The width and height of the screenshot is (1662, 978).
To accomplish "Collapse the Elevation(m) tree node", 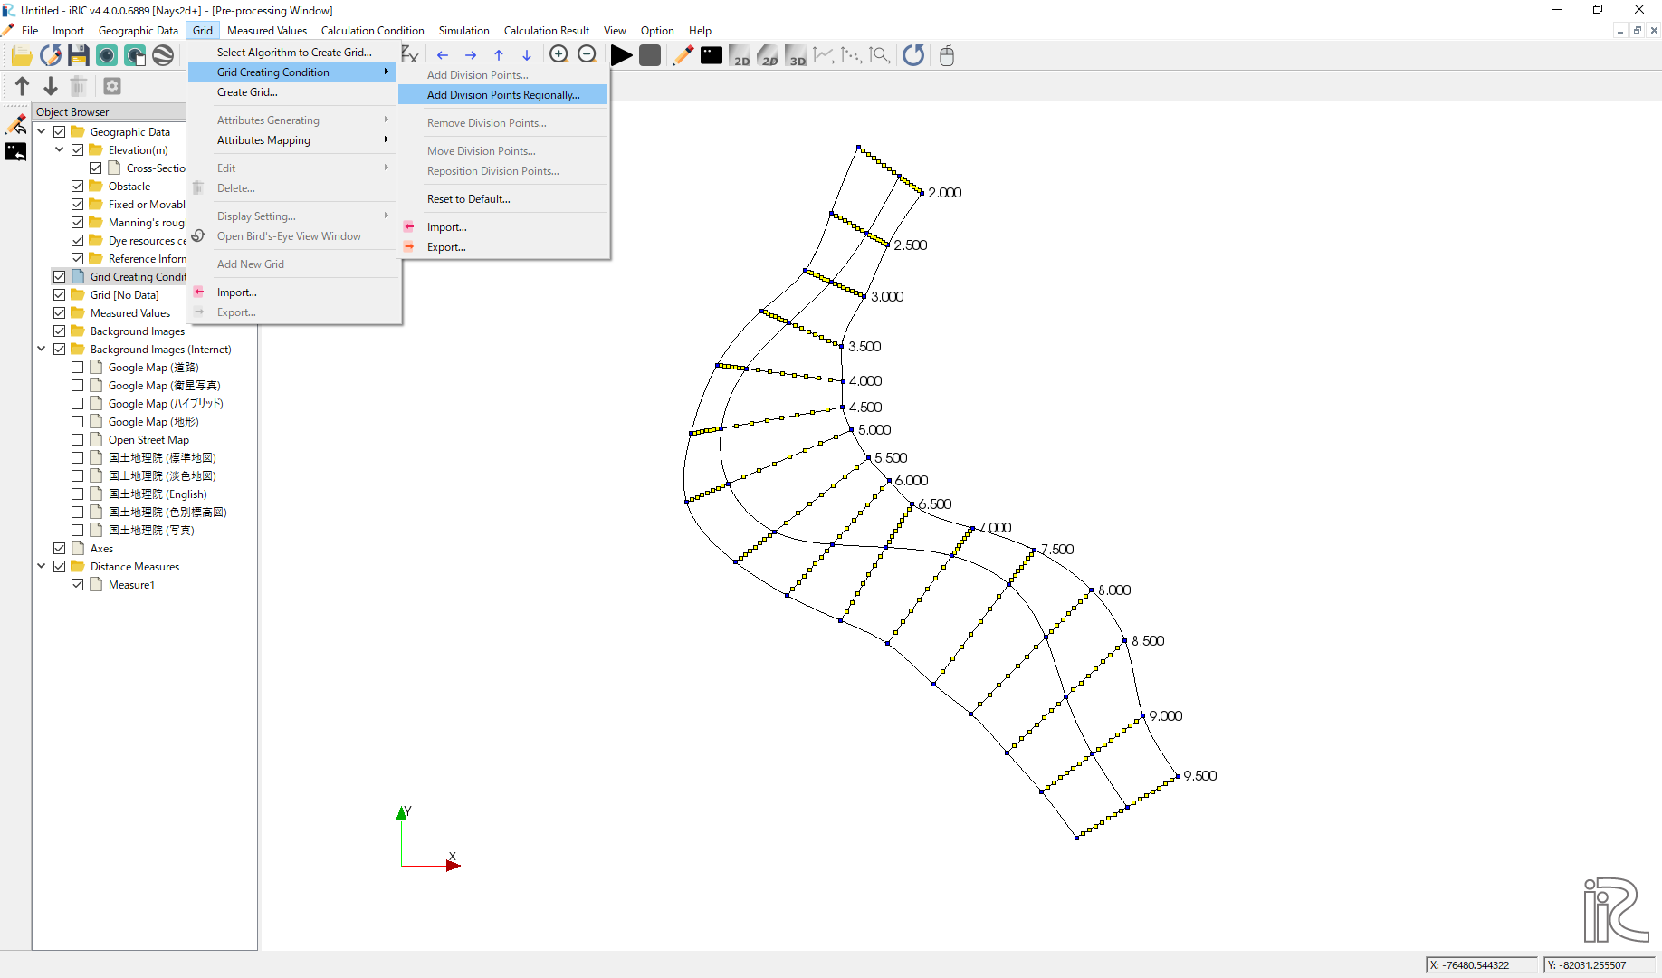I will (x=60, y=150).
